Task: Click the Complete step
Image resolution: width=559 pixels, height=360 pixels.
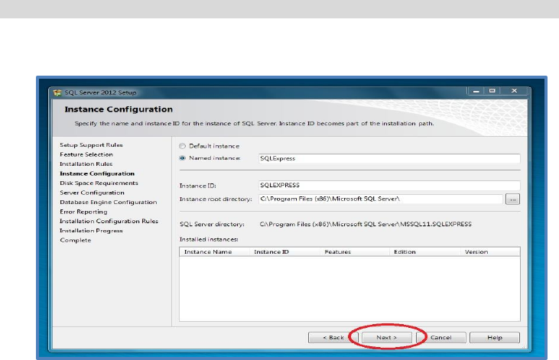Action: [x=76, y=240]
